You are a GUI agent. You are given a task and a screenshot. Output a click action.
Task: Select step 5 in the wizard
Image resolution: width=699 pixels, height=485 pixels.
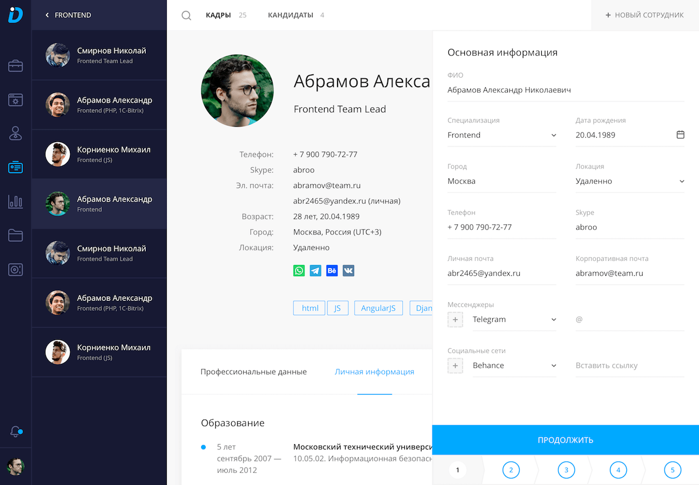(672, 470)
